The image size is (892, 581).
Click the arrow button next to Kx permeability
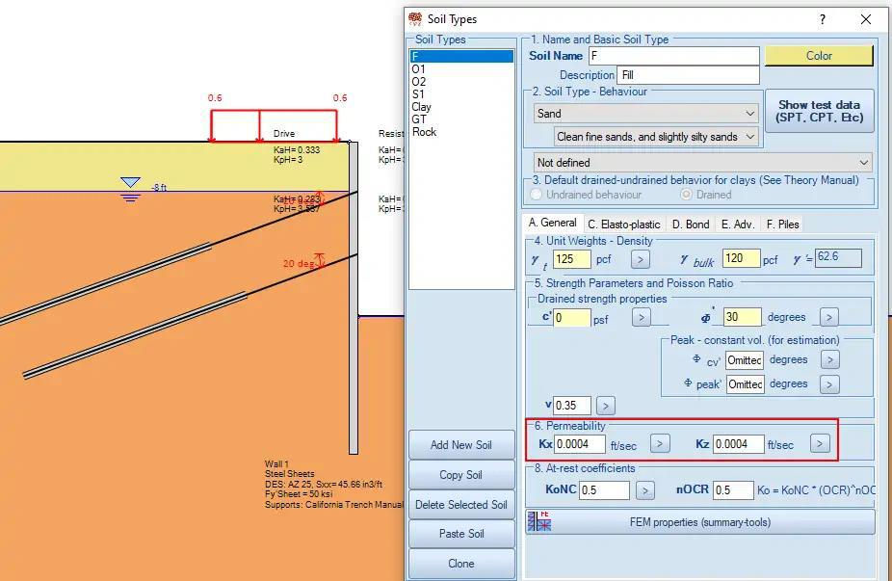click(660, 443)
